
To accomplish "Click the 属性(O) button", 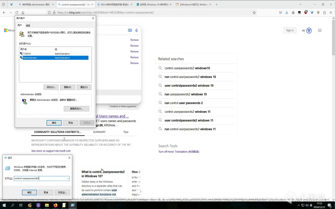I will pos(84,87).
